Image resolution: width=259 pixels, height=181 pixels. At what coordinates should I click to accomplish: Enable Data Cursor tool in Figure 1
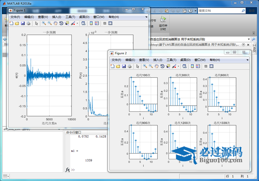(67, 23)
